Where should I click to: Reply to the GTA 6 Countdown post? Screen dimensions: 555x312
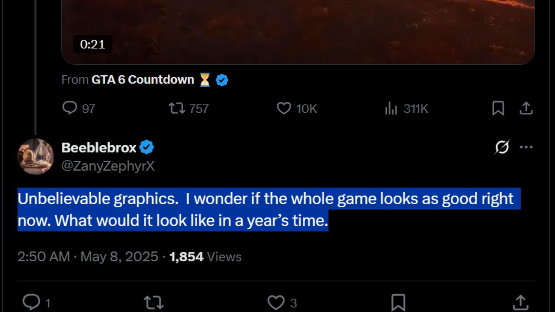(x=70, y=108)
